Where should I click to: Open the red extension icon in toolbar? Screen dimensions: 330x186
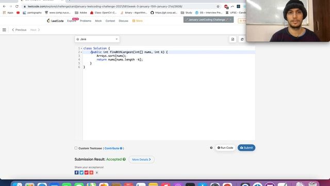[226, 7]
